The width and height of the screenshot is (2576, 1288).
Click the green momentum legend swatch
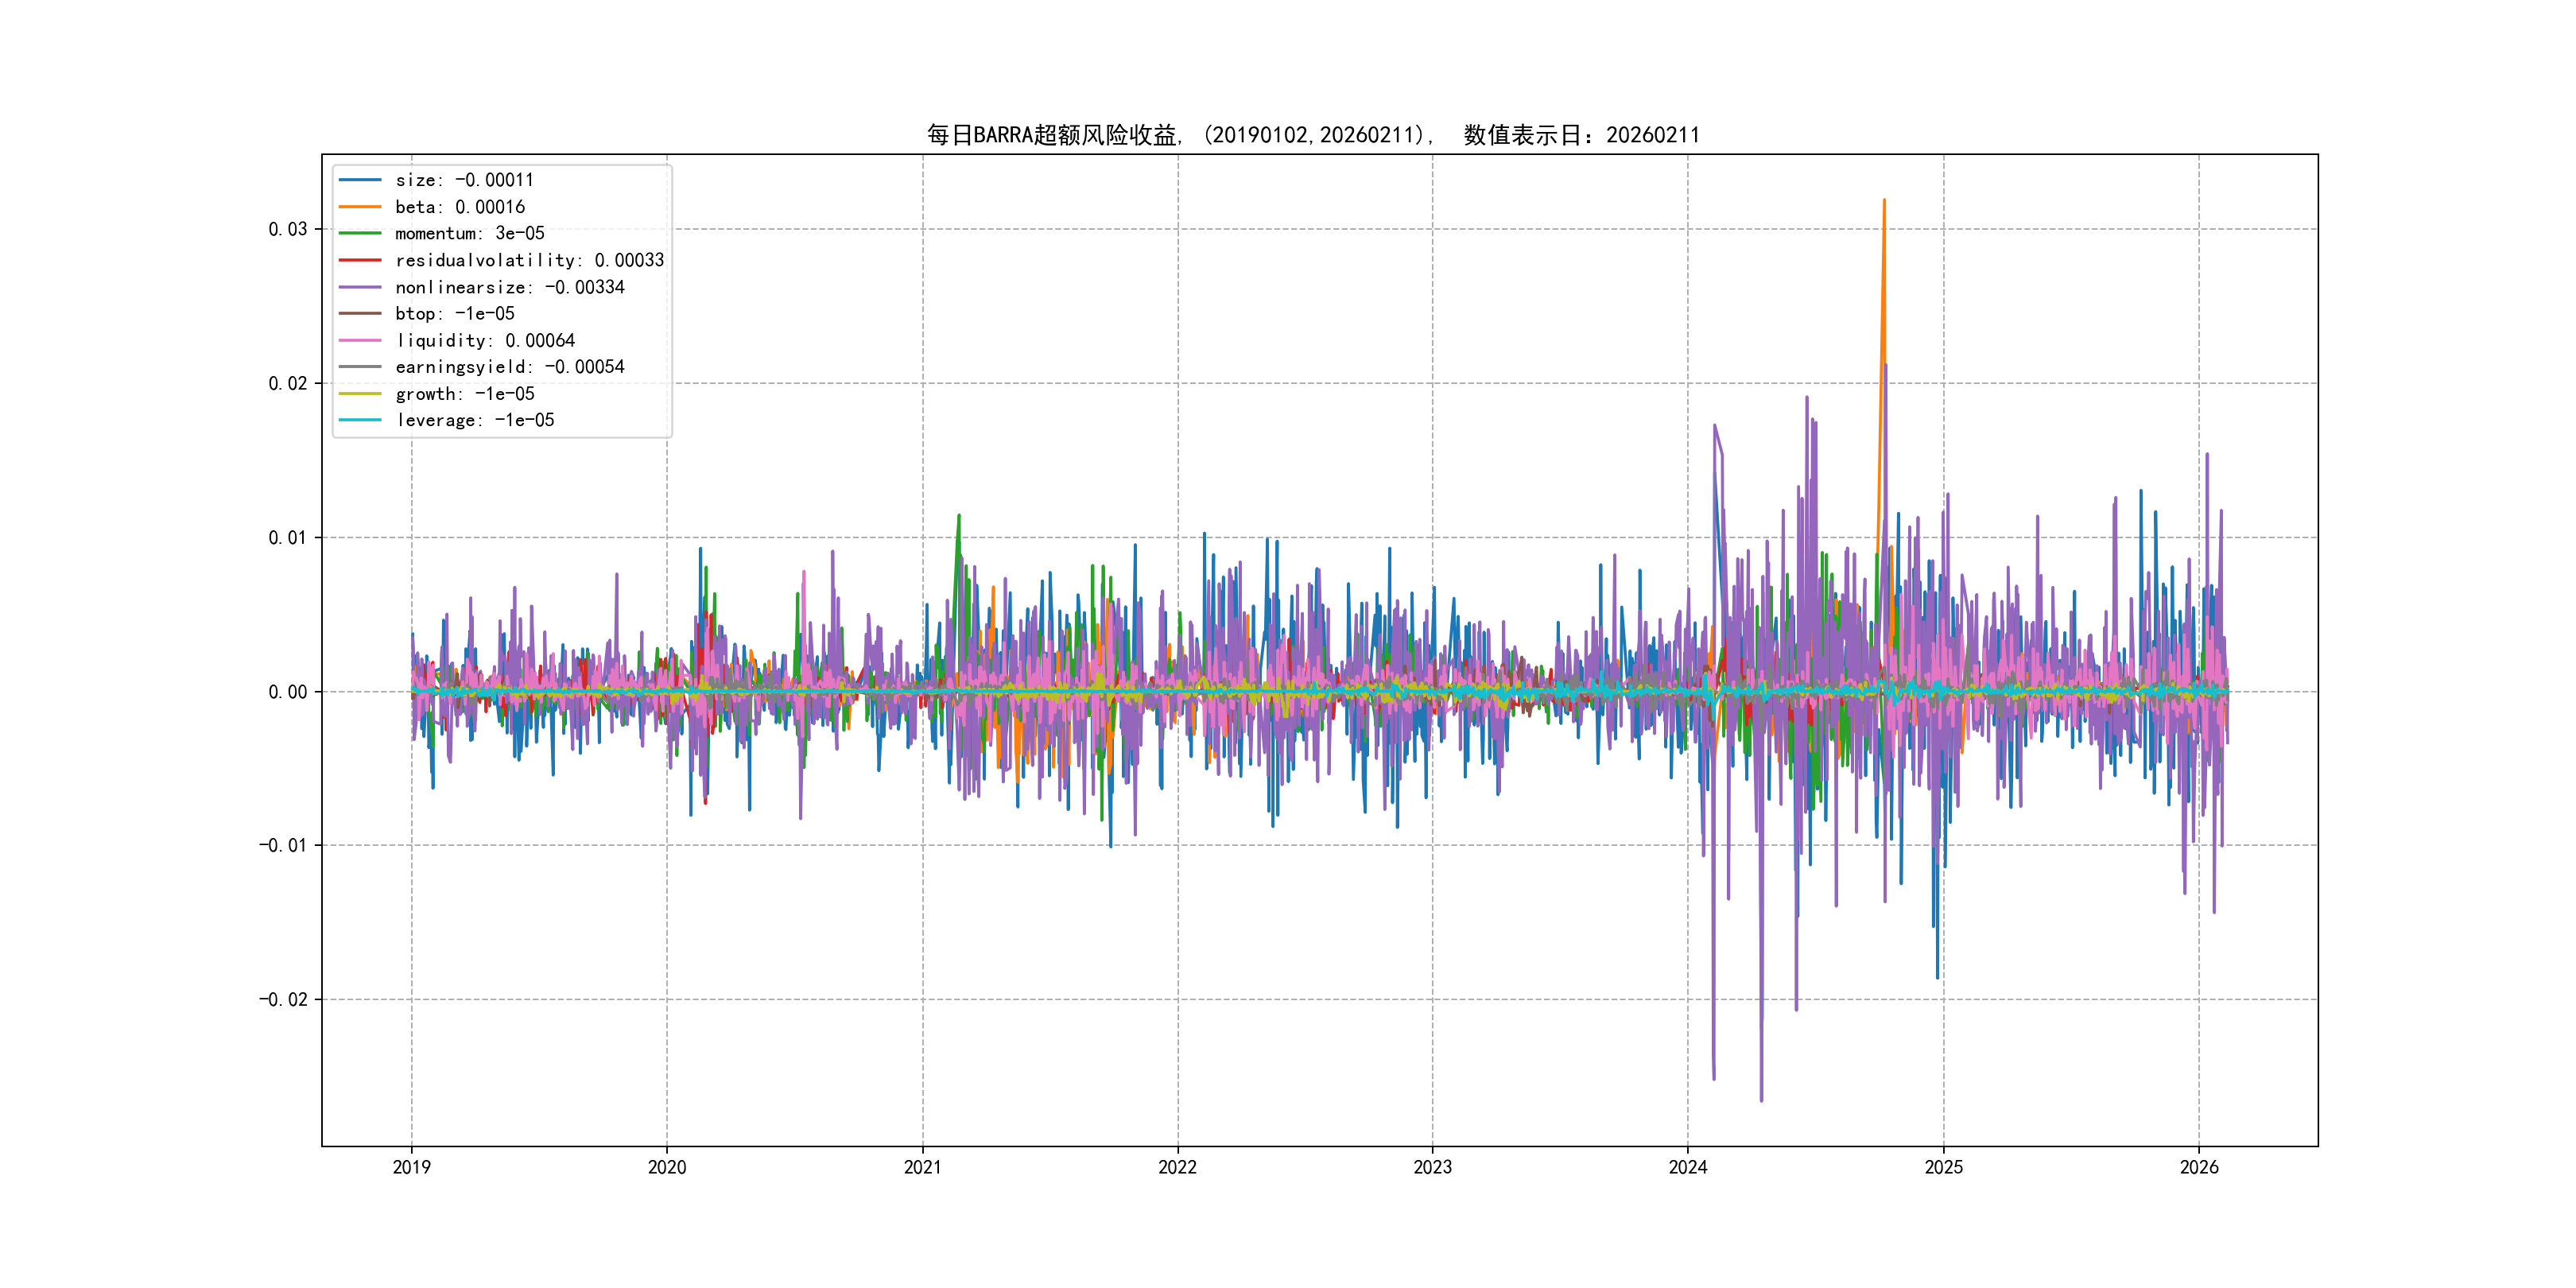(360, 233)
